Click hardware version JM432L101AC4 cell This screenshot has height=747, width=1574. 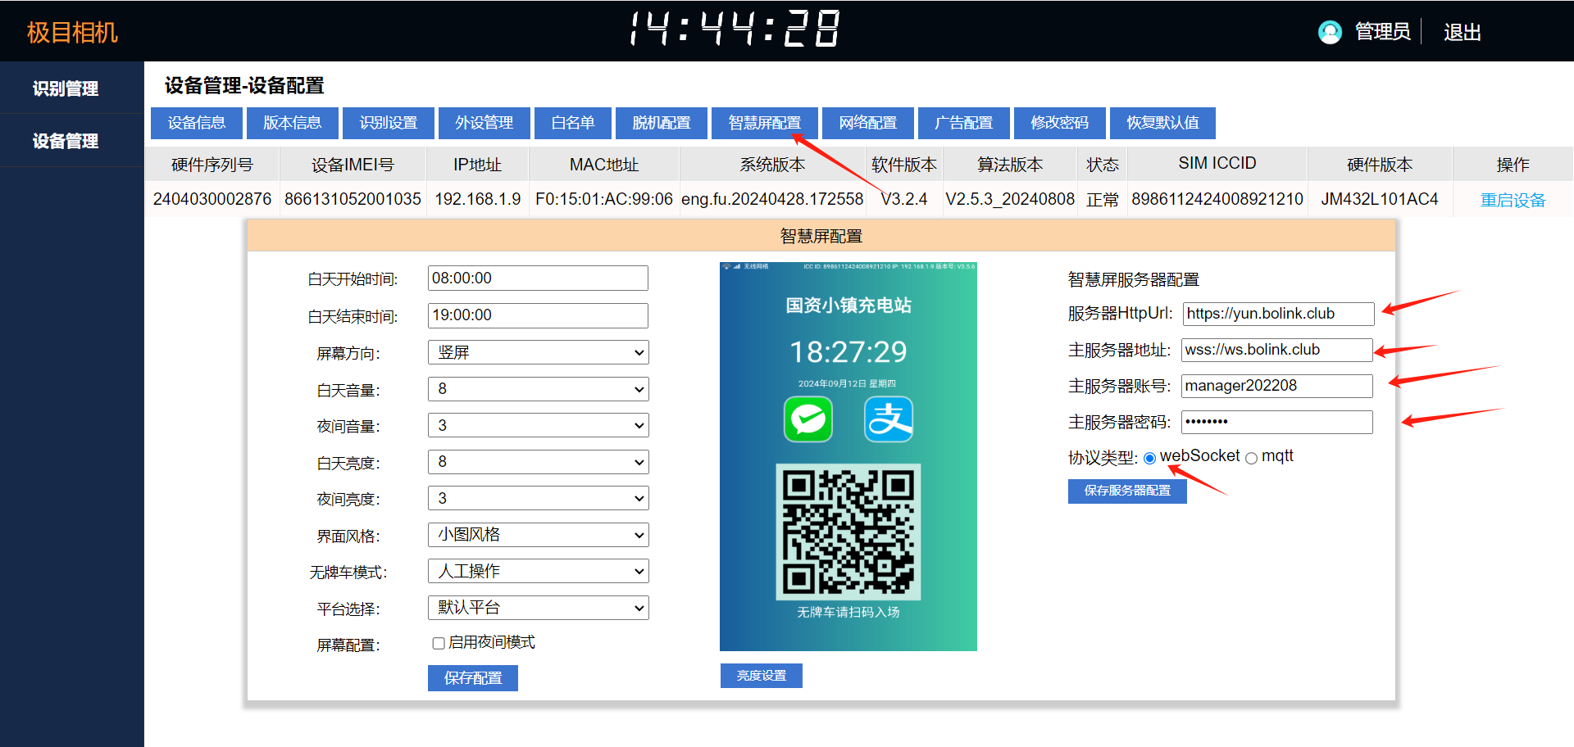[1380, 199]
